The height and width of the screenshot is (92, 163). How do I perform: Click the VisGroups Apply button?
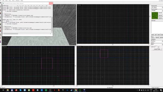point(153,35)
